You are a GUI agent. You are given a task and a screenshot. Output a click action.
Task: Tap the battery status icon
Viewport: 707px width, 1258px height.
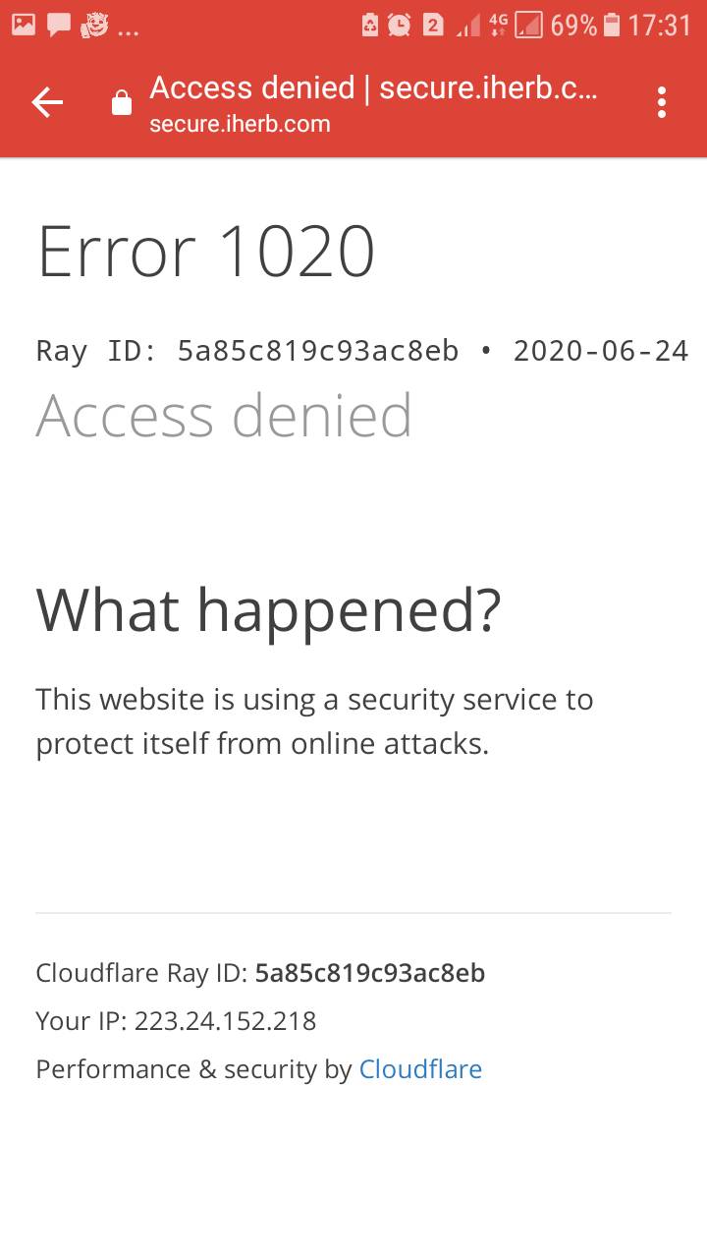[613, 26]
